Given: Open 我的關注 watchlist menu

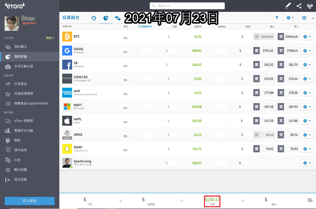Looking at the screenshot, I should pos(20,47).
